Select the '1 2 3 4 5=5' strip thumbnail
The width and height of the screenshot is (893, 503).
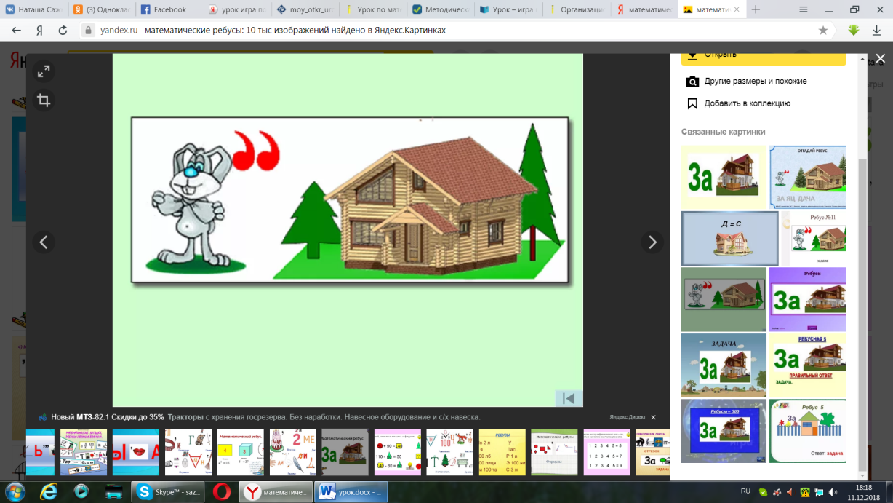tap(606, 452)
